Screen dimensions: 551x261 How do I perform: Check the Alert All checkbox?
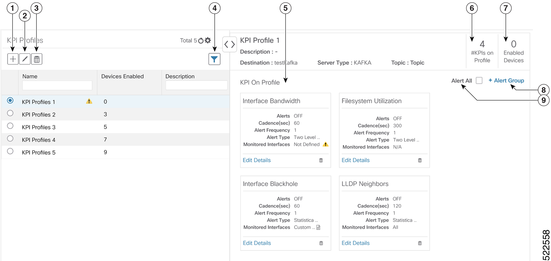pyautogui.click(x=479, y=80)
